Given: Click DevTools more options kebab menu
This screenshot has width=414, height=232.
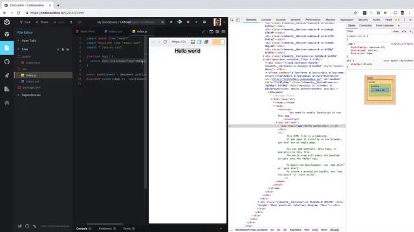Looking at the screenshot, I should [x=404, y=20].
